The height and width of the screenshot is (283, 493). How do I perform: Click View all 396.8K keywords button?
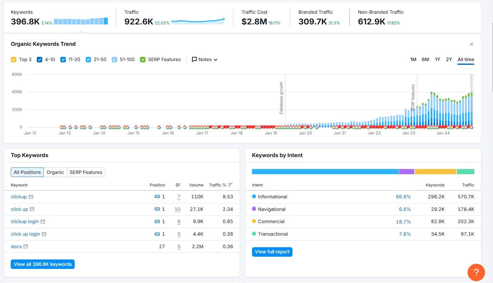43,264
